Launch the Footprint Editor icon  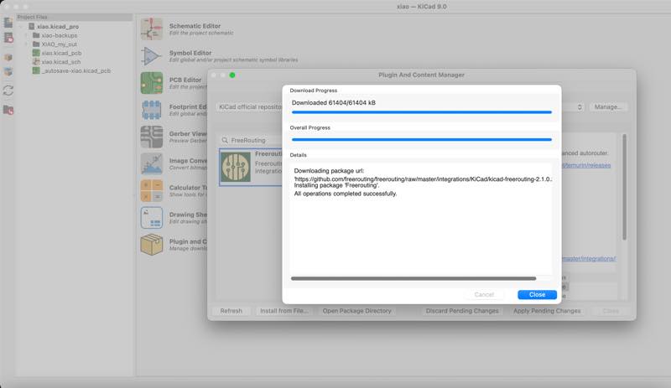[152, 110]
